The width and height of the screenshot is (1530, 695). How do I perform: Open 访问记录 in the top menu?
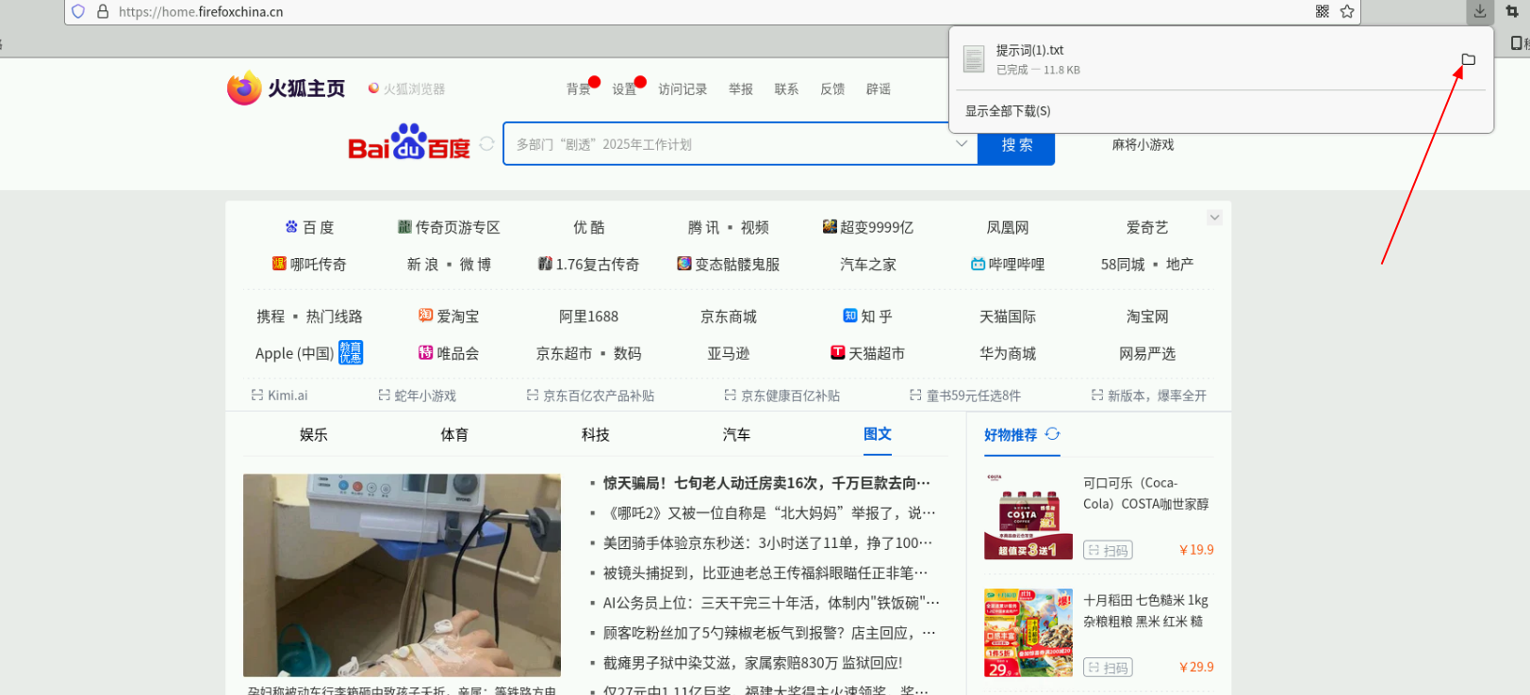(x=683, y=89)
